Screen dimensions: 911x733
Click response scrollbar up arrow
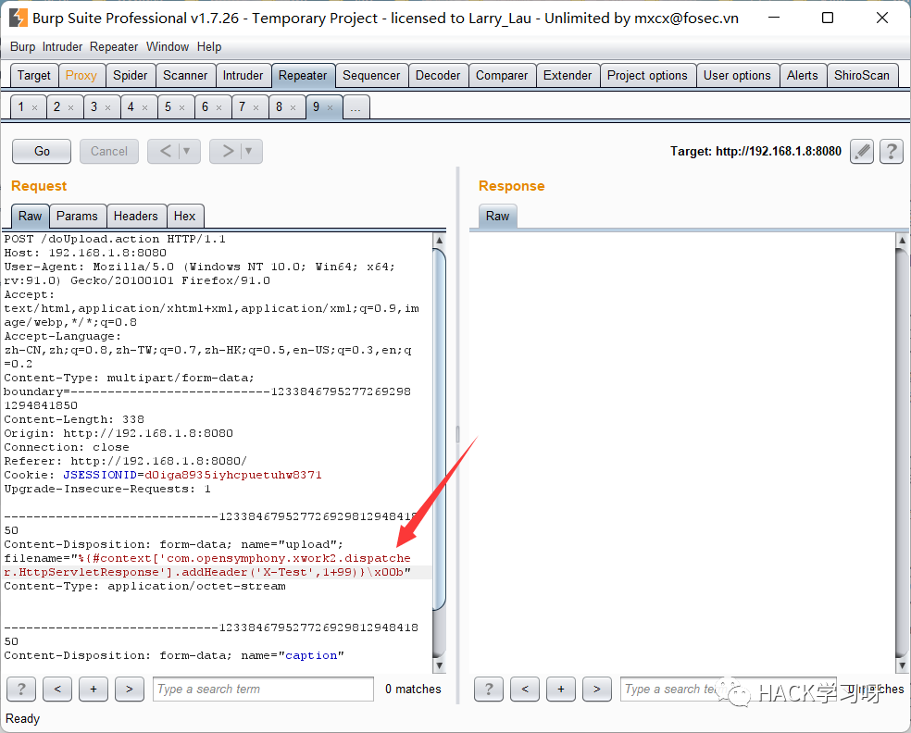903,240
